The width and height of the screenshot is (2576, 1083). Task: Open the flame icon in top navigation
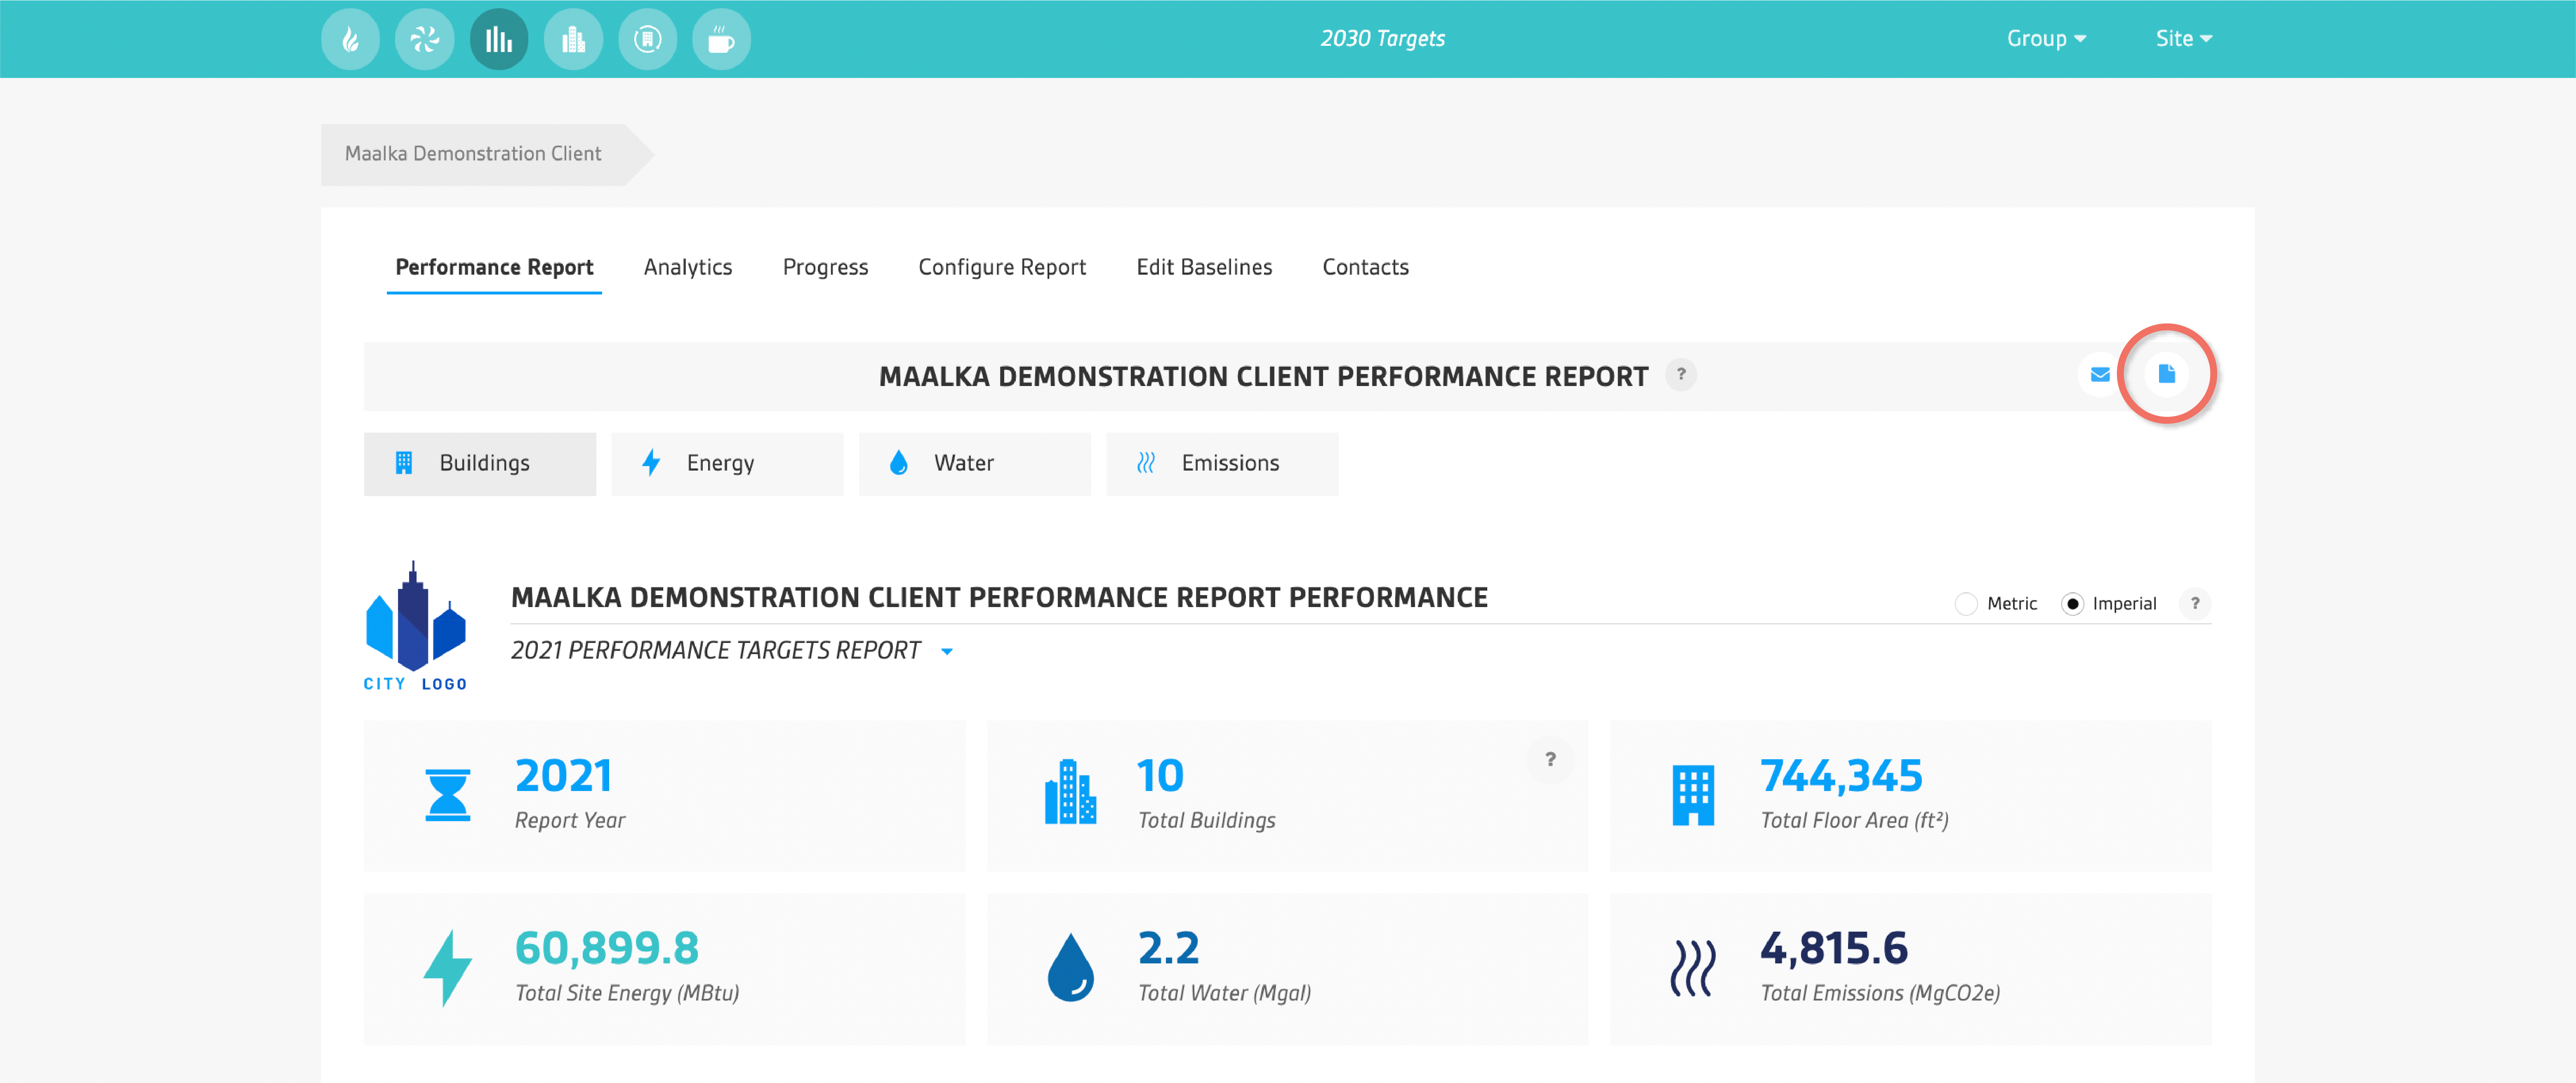tap(350, 39)
